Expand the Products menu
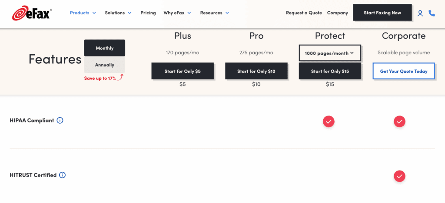 pyautogui.click(x=83, y=13)
